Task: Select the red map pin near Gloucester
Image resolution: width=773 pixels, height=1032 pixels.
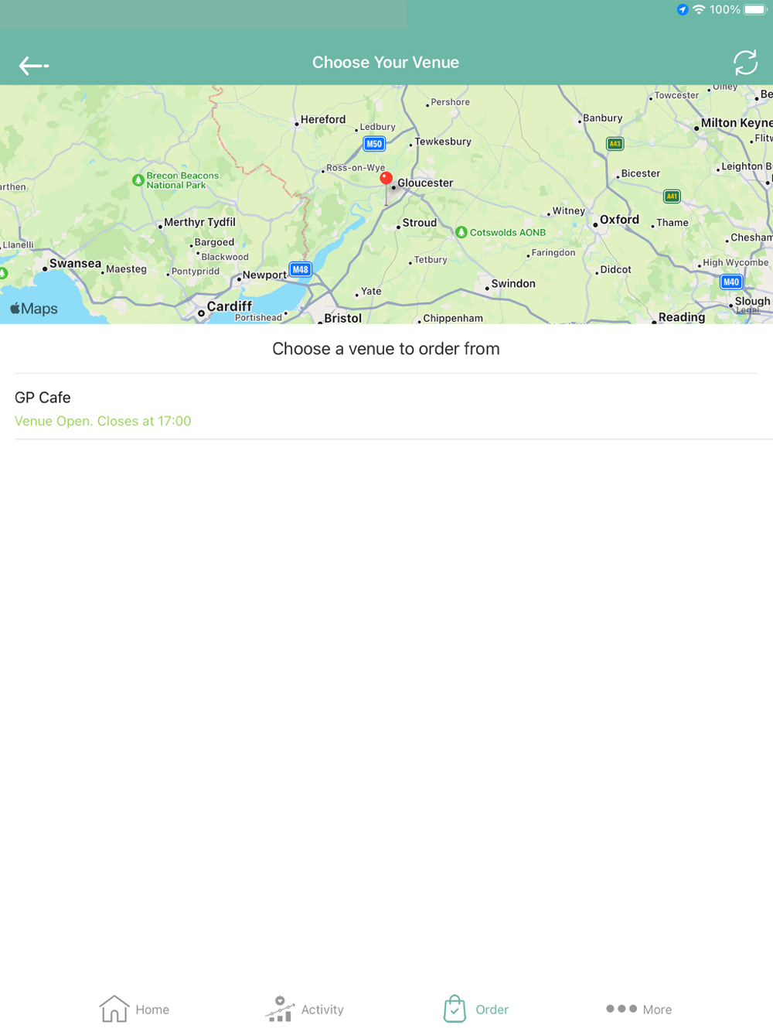Action: tap(386, 179)
